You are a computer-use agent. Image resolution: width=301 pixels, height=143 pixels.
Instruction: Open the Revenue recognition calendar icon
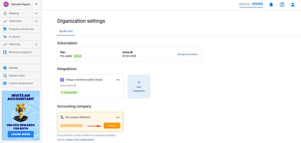coord(5,52)
